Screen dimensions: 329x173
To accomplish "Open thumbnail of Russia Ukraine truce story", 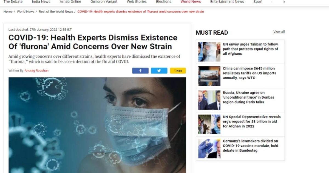I will pyautogui.click(x=209, y=100).
